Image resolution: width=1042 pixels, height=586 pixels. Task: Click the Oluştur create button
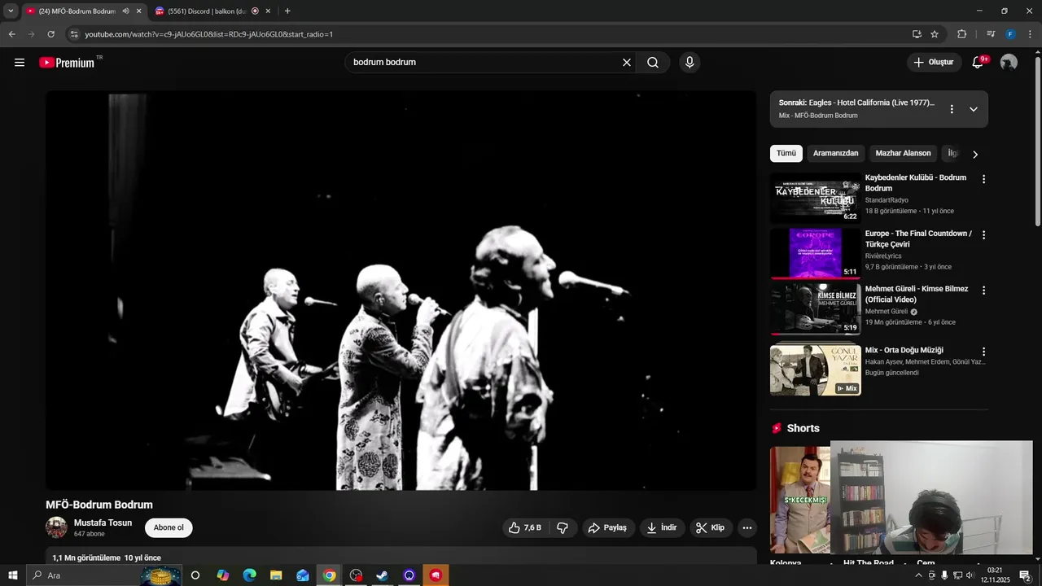click(934, 63)
